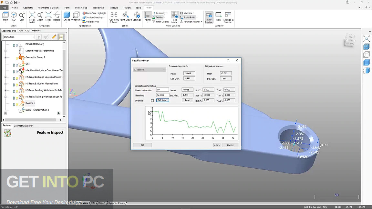Click the zoom-extents icon on right toolbar
The height and width of the screenshot is (209, 372).
366,39
